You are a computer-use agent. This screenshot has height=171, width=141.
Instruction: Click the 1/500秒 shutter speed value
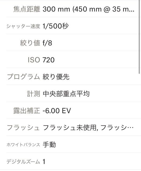pos(56,26)
